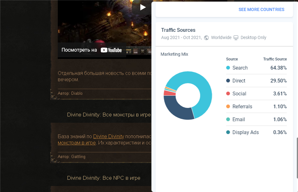Screen dimensions: 298x192
Task: Click SEE MORE COUNTRIES link
Action: point(261,9)
